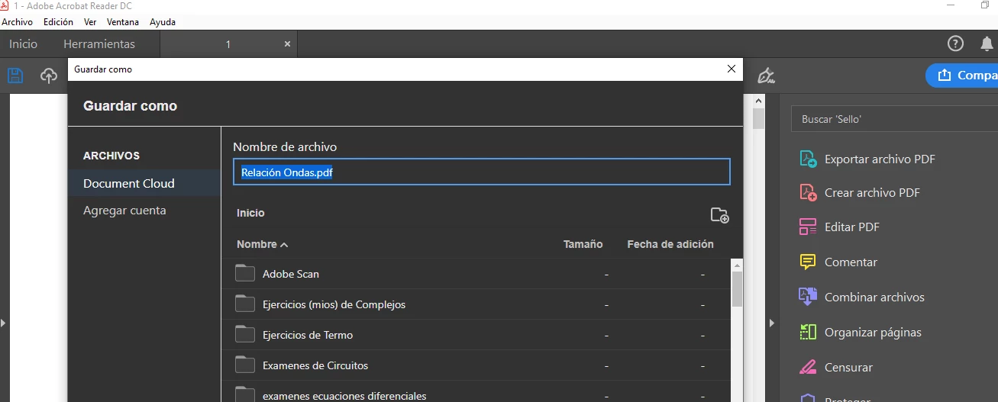Screen dimensions: 998x402
Task: Open the Edición menu
Action: coord(59,22)
